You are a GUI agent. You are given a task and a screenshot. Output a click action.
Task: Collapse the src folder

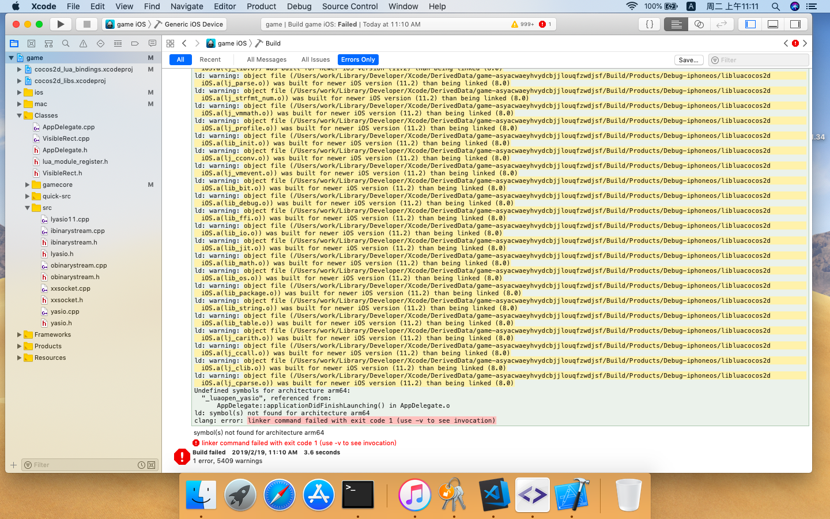pyautogui.click(x=27, y=208)
